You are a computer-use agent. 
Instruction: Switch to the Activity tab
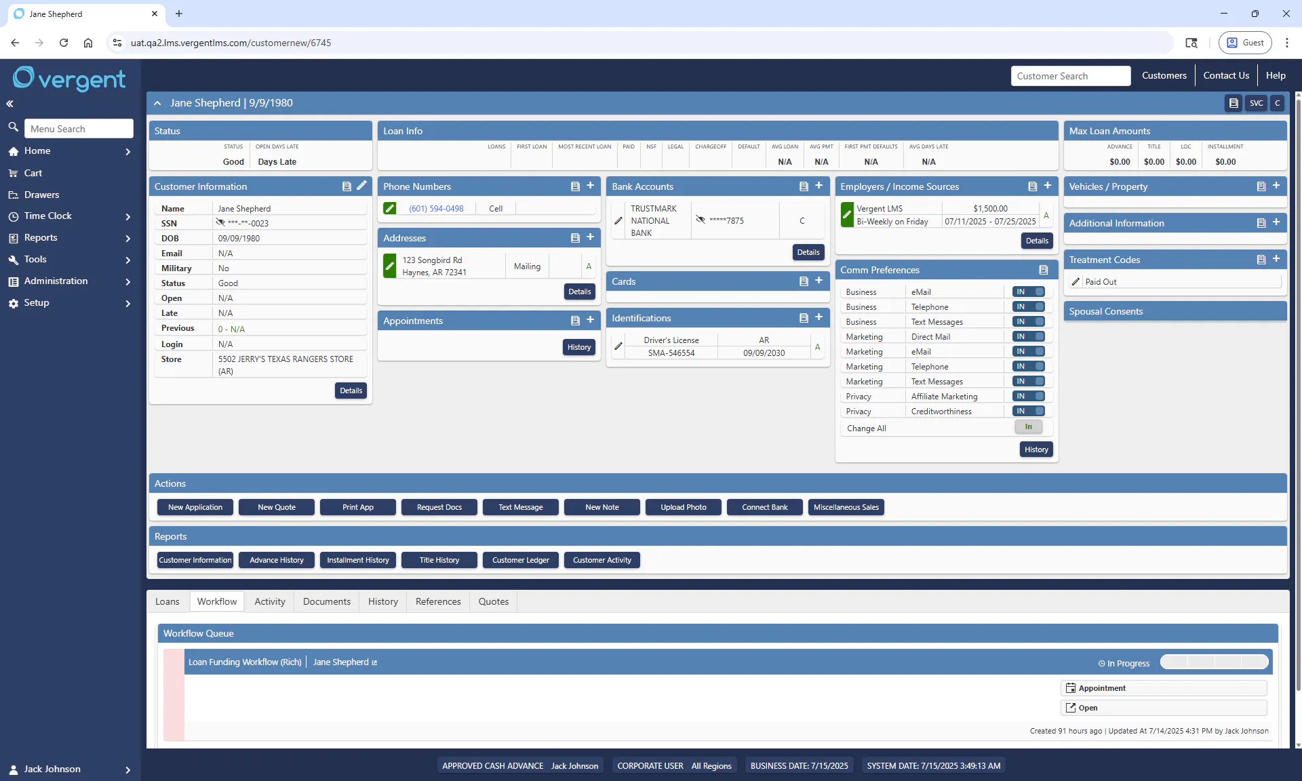(270, 601)
